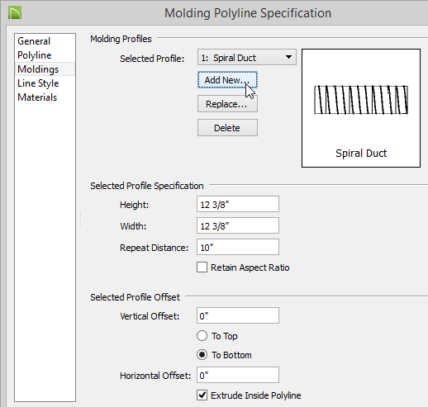428x407 pixels.
Task: Click the Delete profile button
Action: (227, 128)
